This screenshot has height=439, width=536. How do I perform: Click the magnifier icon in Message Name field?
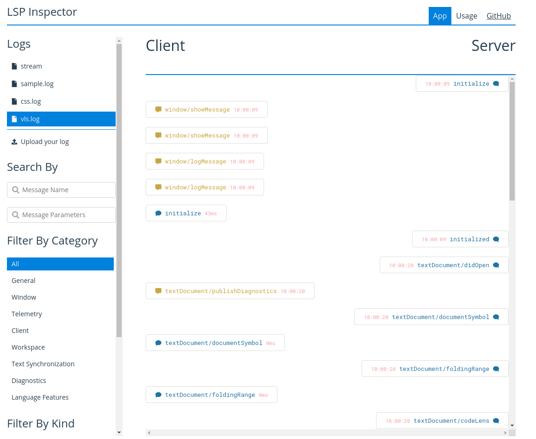(15, 189)
